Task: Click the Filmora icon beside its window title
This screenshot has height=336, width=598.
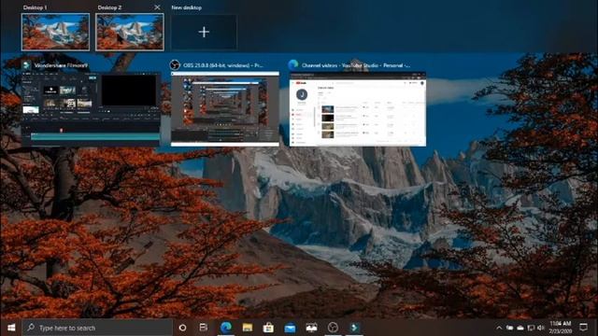Action: point(26,65)
